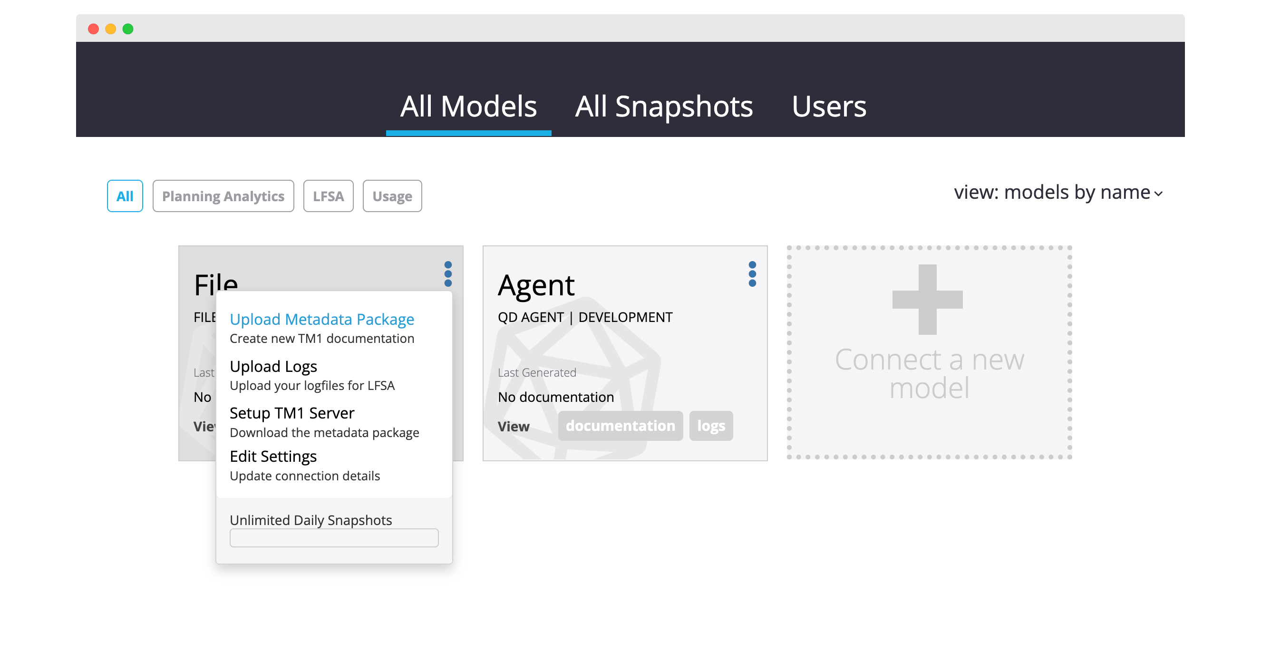
Task: Expand the view: models by name dropdown
Action: coord(1058,193)
